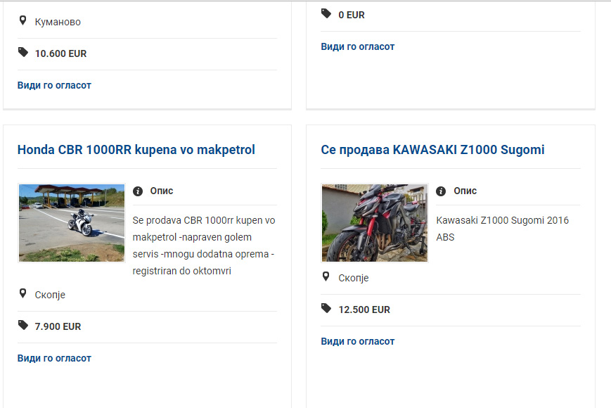Screen dimensions: 611x408
Task: Click the location pin icon next to Куманово
Action: click(23, 20)
